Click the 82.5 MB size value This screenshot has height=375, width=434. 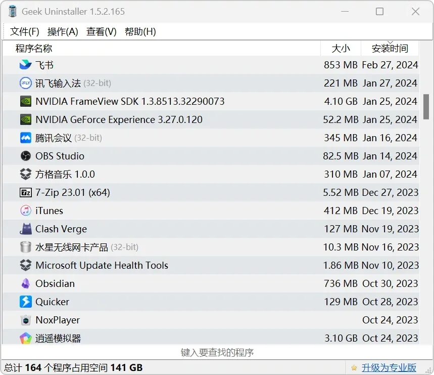pos(341,156)
